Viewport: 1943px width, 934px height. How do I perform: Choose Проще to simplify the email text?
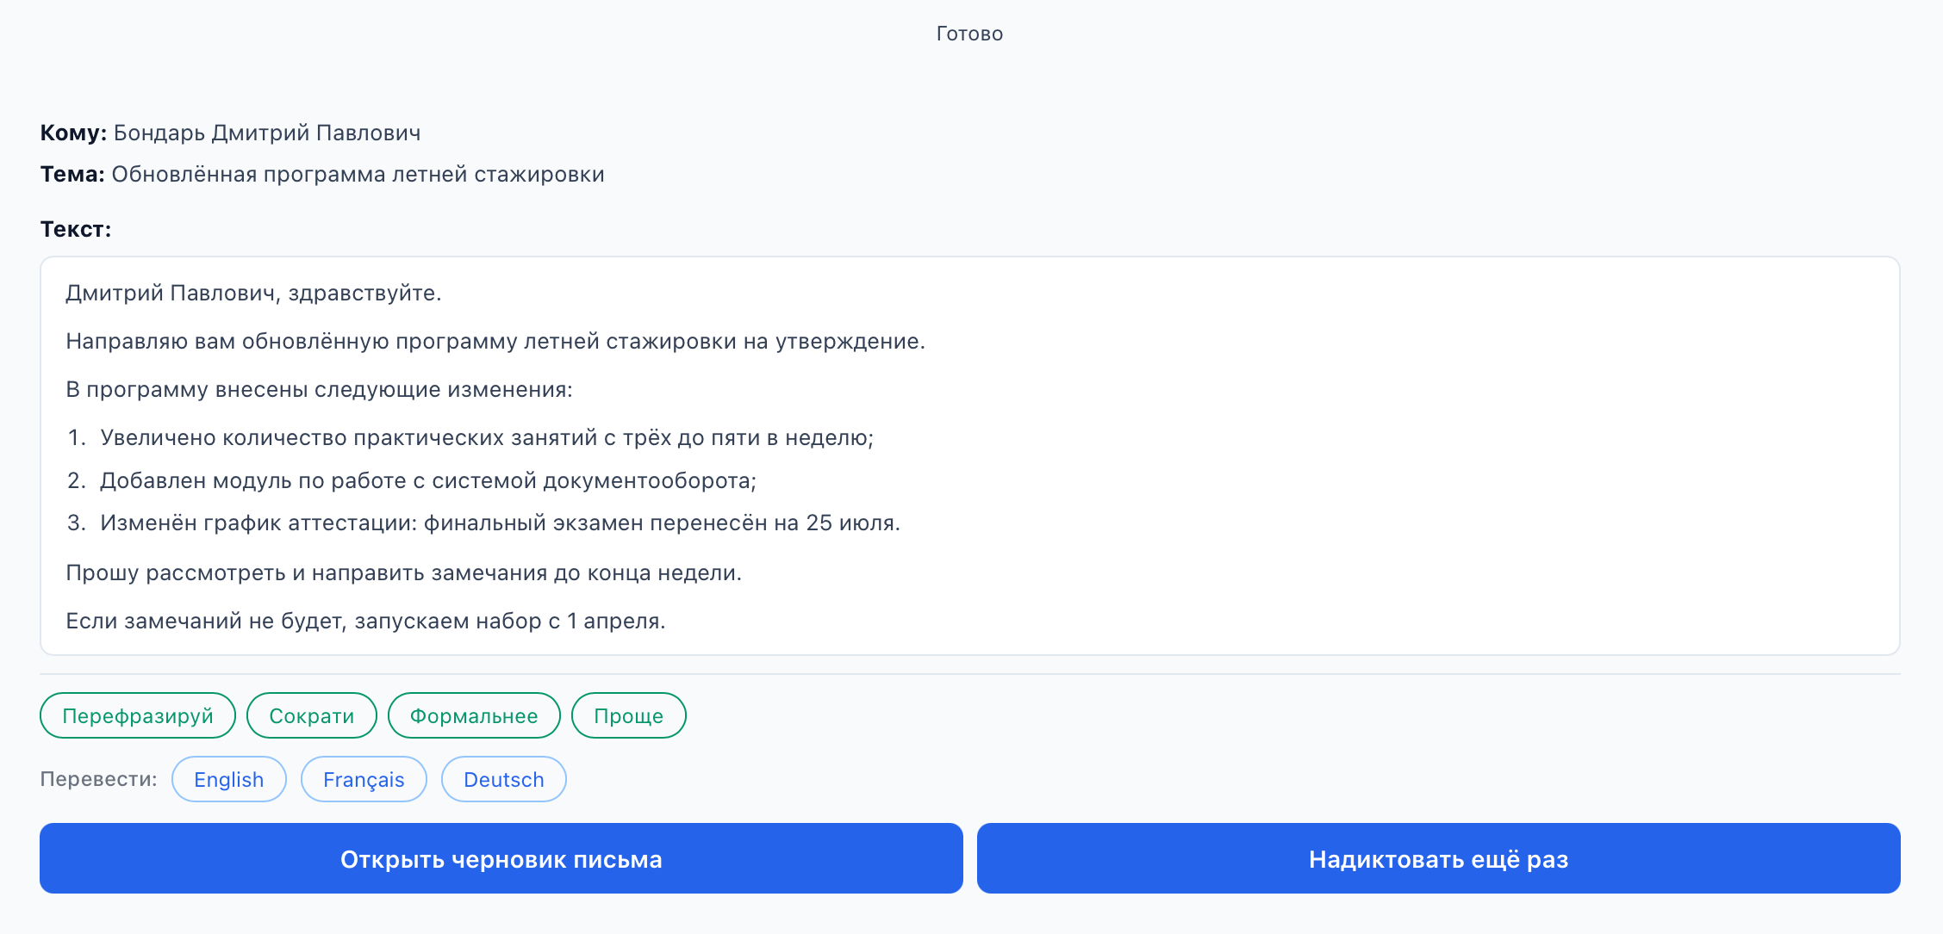click(x=628, y=715)
